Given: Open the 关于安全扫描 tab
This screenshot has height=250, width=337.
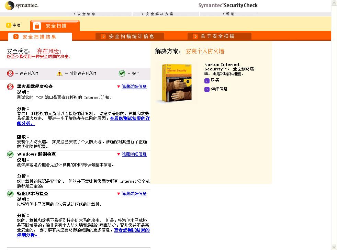Looking at the screenshot, I should pos(220,36).
